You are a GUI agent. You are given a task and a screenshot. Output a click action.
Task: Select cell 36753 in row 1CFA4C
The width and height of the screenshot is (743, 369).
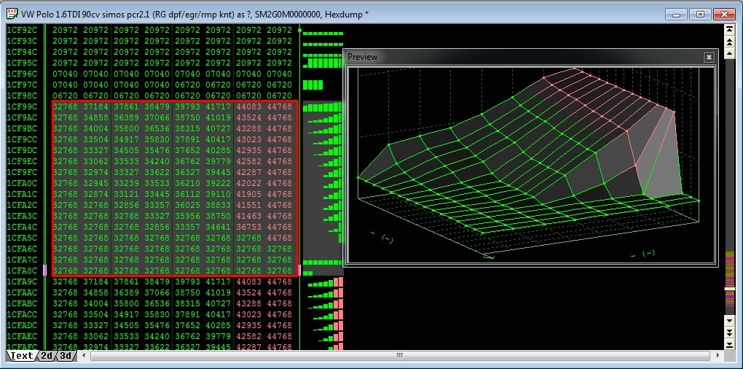click(x=249, y=227)
